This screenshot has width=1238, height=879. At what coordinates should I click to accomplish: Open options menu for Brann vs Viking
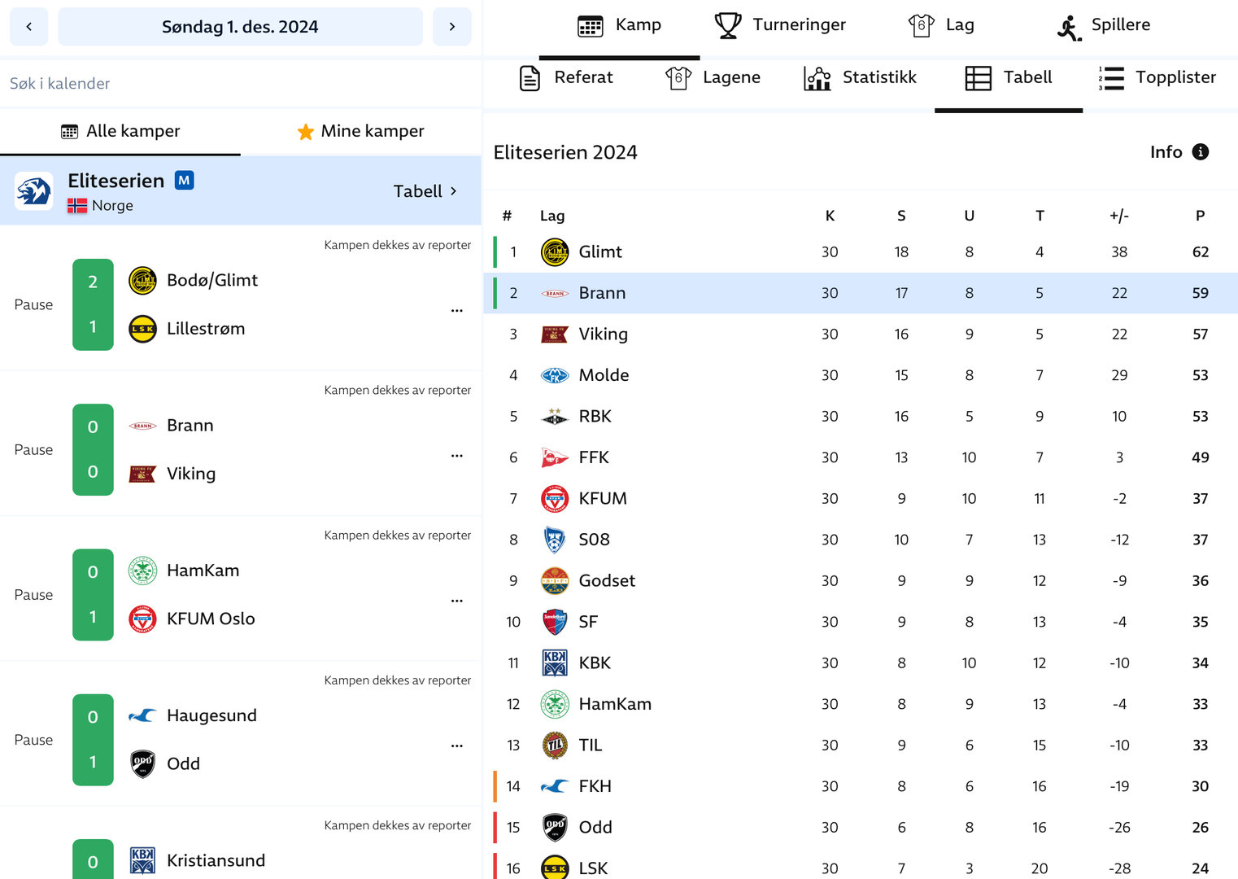(456, 456)
